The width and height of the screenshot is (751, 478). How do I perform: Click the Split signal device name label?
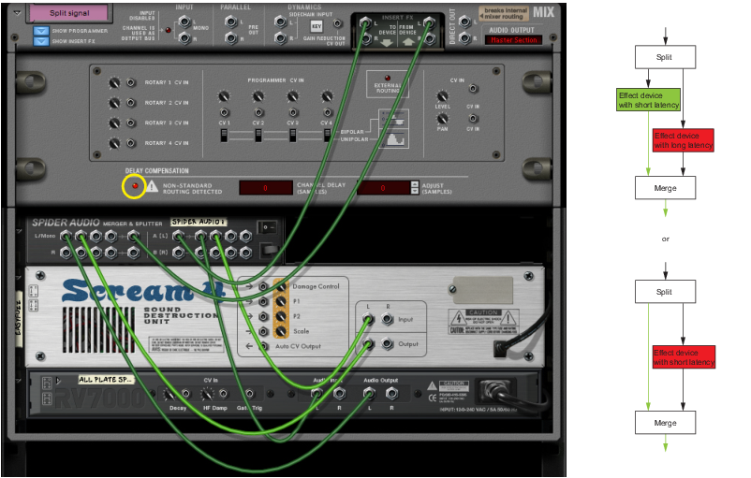click(x=72, y=14)
